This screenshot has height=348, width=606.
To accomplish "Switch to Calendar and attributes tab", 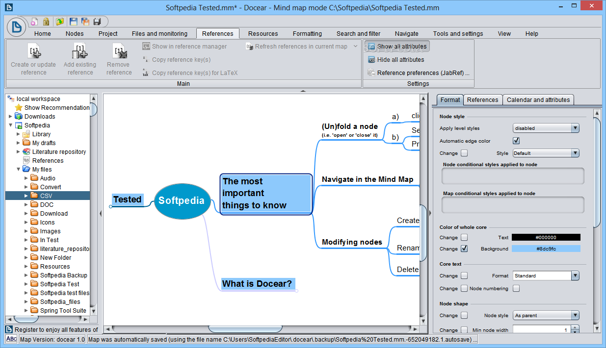I will (x=538, y=100).
